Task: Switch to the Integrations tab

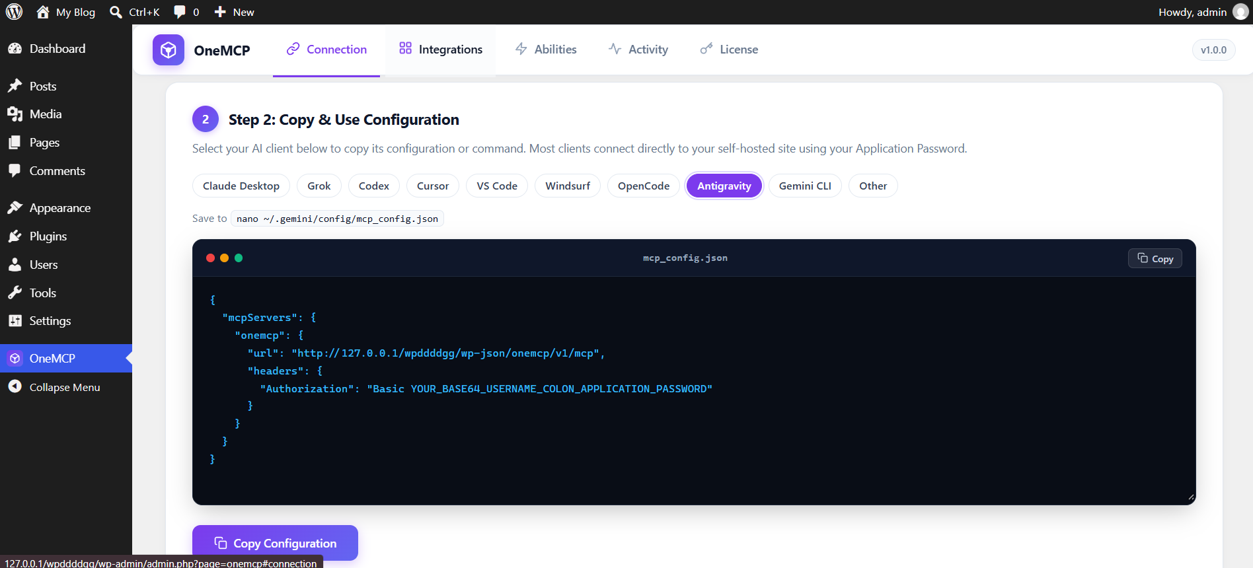Action: click(x=441, y=50)
